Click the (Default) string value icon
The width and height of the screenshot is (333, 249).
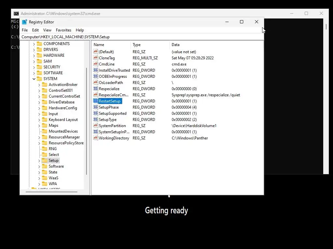click(x=96, y=52)
